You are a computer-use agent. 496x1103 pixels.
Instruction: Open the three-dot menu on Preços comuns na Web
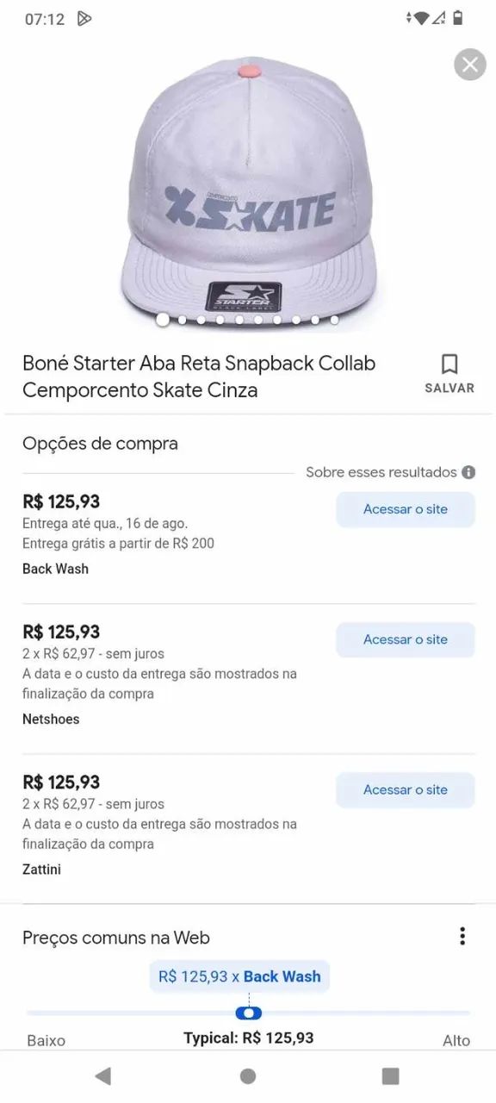[x=462, y=936]
